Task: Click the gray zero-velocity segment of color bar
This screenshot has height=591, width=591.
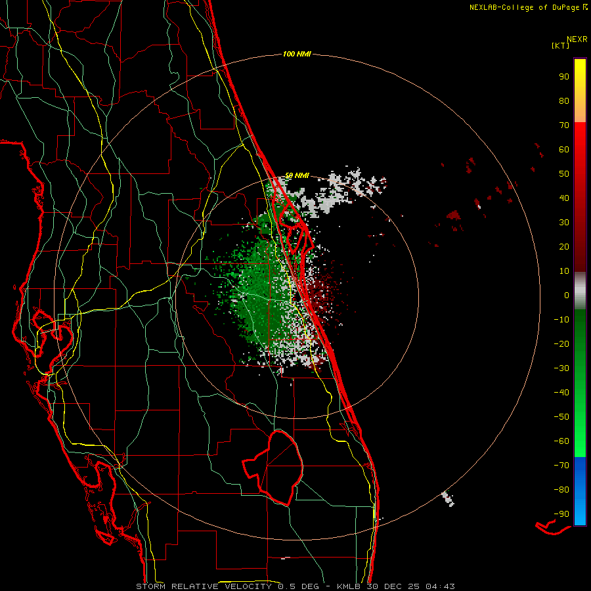Action: pyautogui.click(x=580, y=291)
